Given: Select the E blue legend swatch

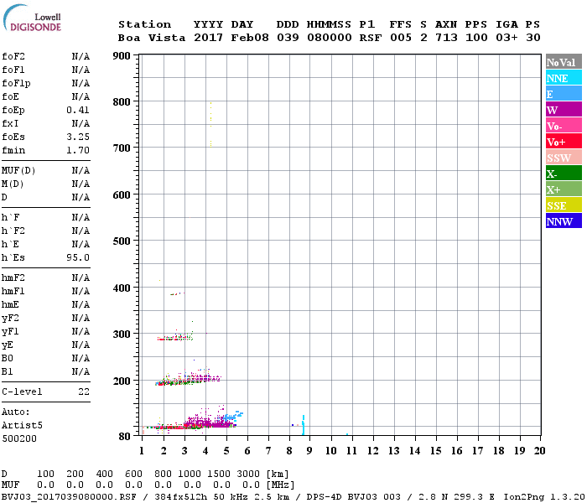Looking at the screenshot, I should click(564, 94).
